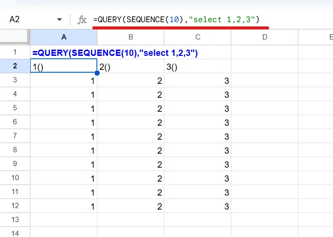Click cell A6 with value 1
The image size is (333, 237).
pyautogui.click(x=64, y=122)
